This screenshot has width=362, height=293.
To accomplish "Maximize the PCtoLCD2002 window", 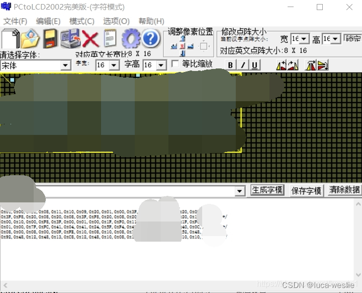I will 320,7.
